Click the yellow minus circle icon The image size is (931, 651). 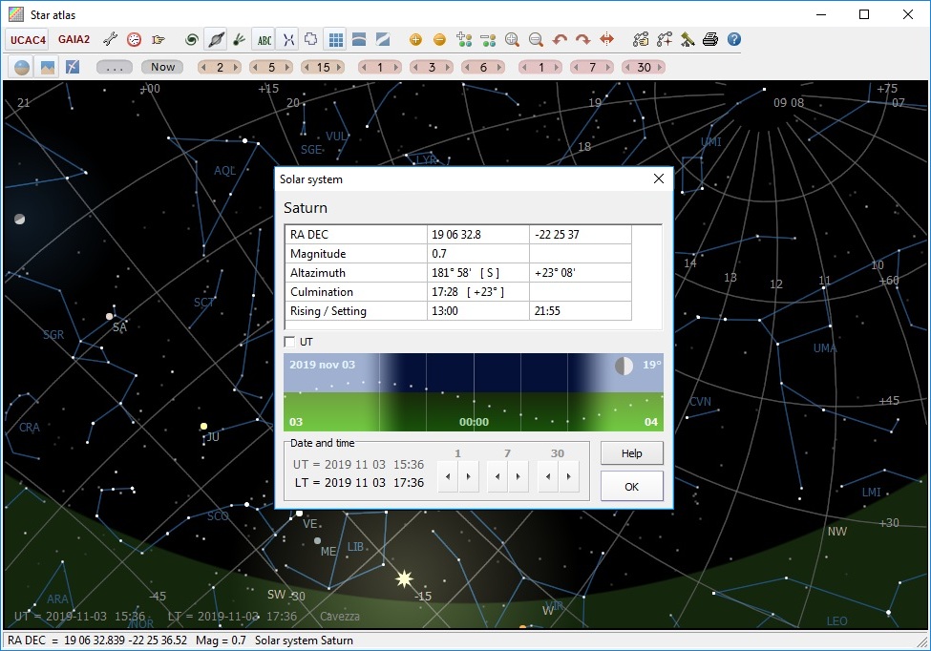(x=439, y=40)
